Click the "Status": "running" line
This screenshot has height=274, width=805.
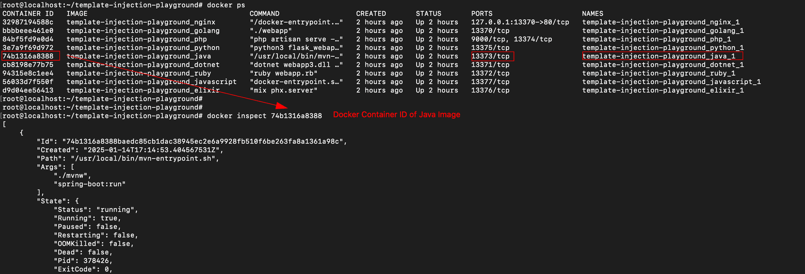coord(96,210)
